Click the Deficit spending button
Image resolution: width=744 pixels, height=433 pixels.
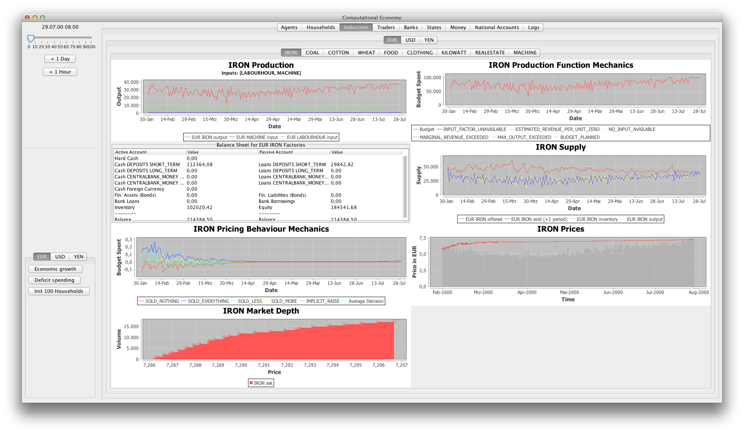click(54, 280)
